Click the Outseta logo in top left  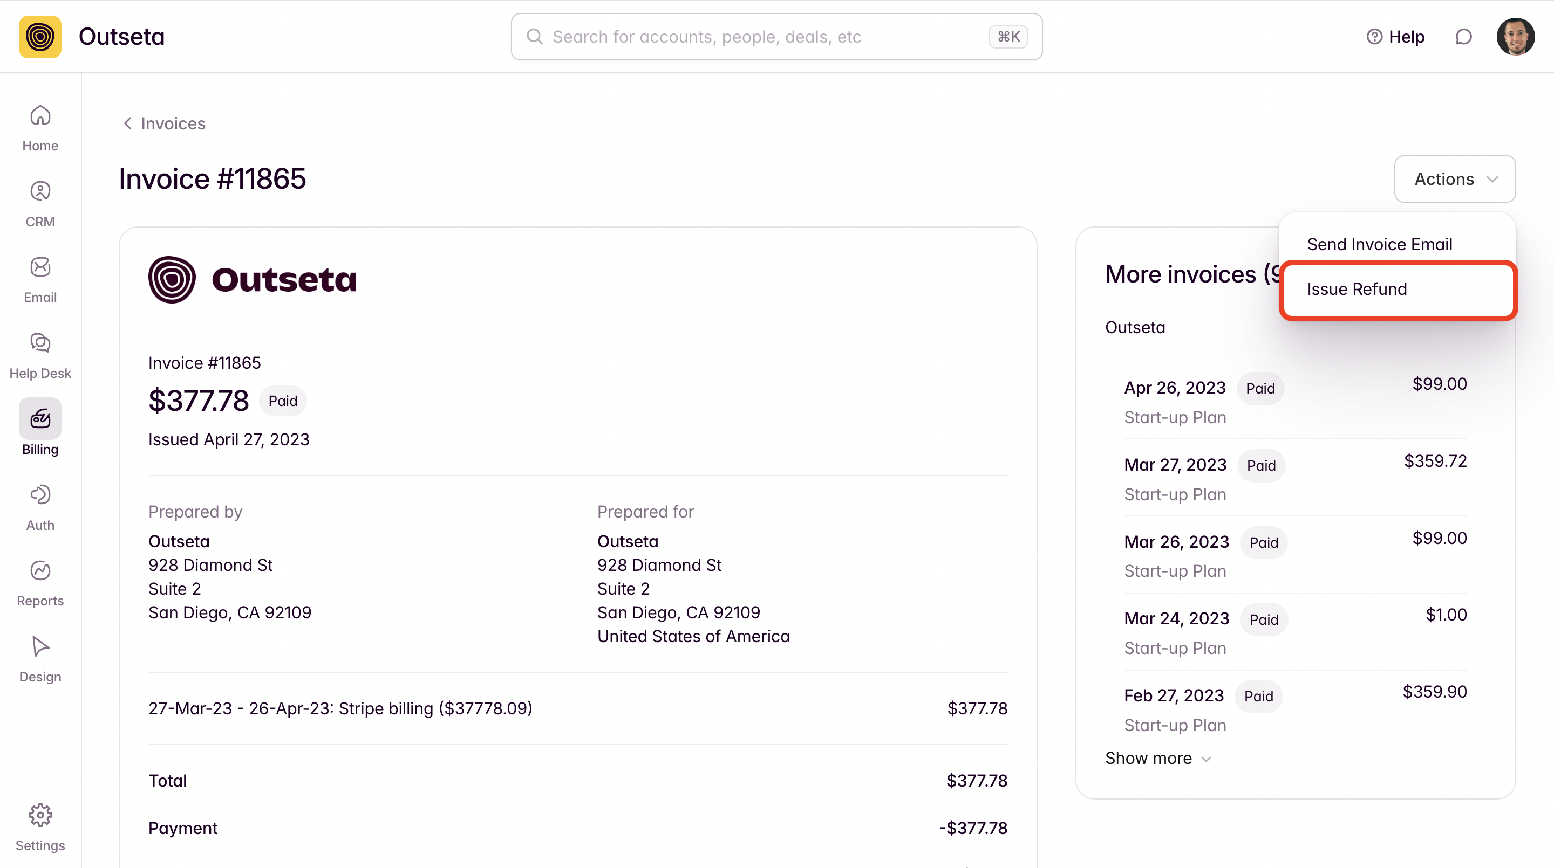pos(40,37)
